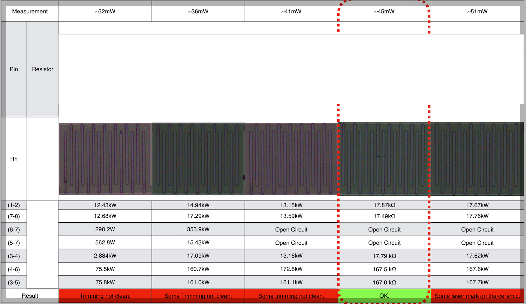Image resolution: width=526 pixels, height=304 pixels.
Task: Click the 172.8kW cell in the (4-6) row
Action: pos(291,269)
